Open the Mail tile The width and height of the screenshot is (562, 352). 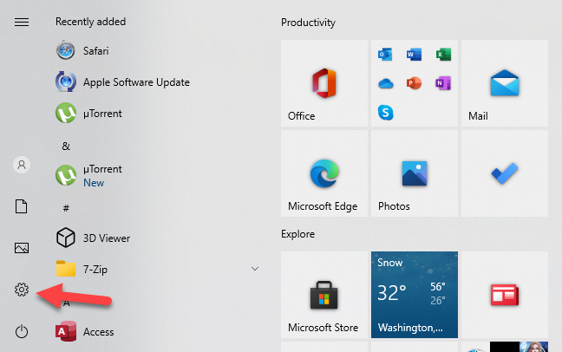point(504,82)
